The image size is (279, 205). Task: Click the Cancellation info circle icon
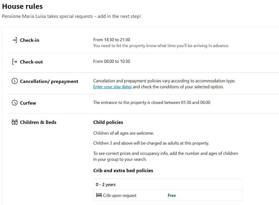(15, 81)
